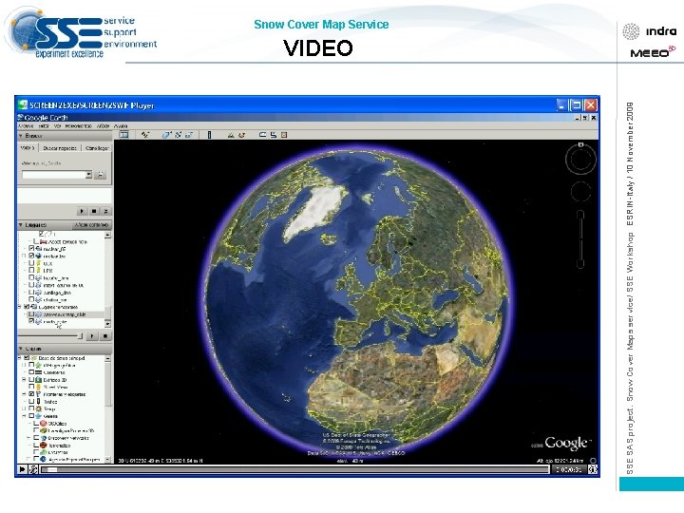Click the play button below the places list
The width and height of the screenshot is (684, 513).
(92, 336)
